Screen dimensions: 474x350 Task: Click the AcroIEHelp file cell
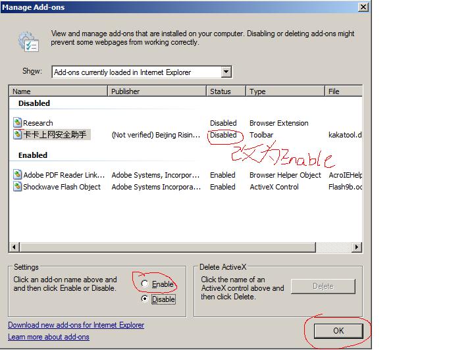[x=345, y=175]
